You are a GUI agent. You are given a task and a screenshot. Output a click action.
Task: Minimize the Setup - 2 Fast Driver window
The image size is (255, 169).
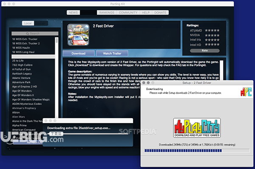pos(148,83)
